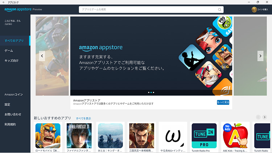This screenshot has height=153, width=272.
Task: Open Final Fantasy XV app icon
Action: point(79,136)
